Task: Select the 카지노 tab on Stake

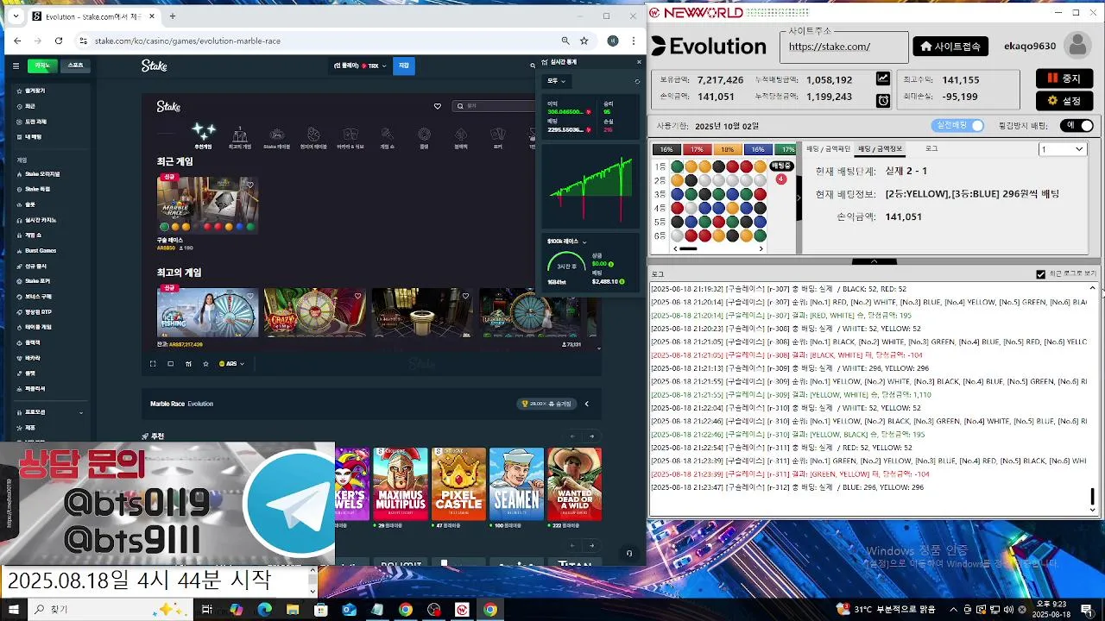Action: [42, 66]
